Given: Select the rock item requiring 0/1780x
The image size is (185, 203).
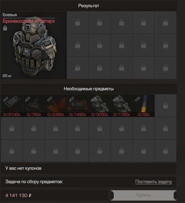Looking at the screenshot, I should tap(122, 105).
